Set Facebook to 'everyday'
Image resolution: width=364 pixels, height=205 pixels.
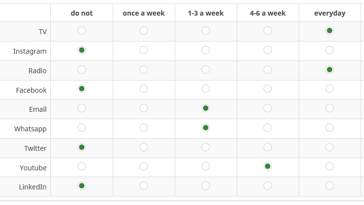coord(329,89)
